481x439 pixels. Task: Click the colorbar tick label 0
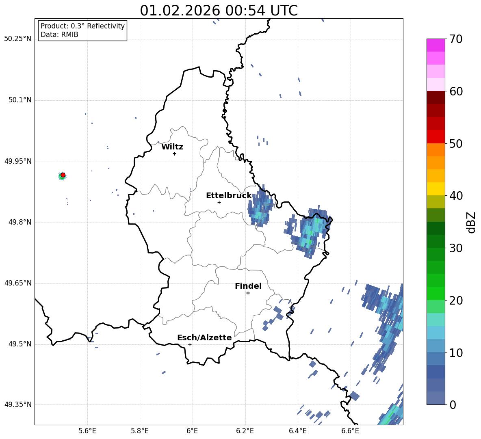[x=453, y=405]
